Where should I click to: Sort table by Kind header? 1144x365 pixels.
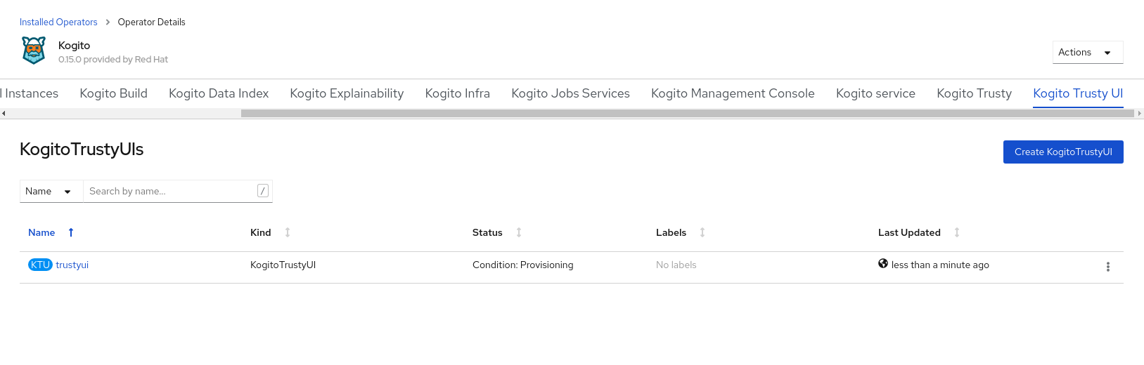[261, 232]
